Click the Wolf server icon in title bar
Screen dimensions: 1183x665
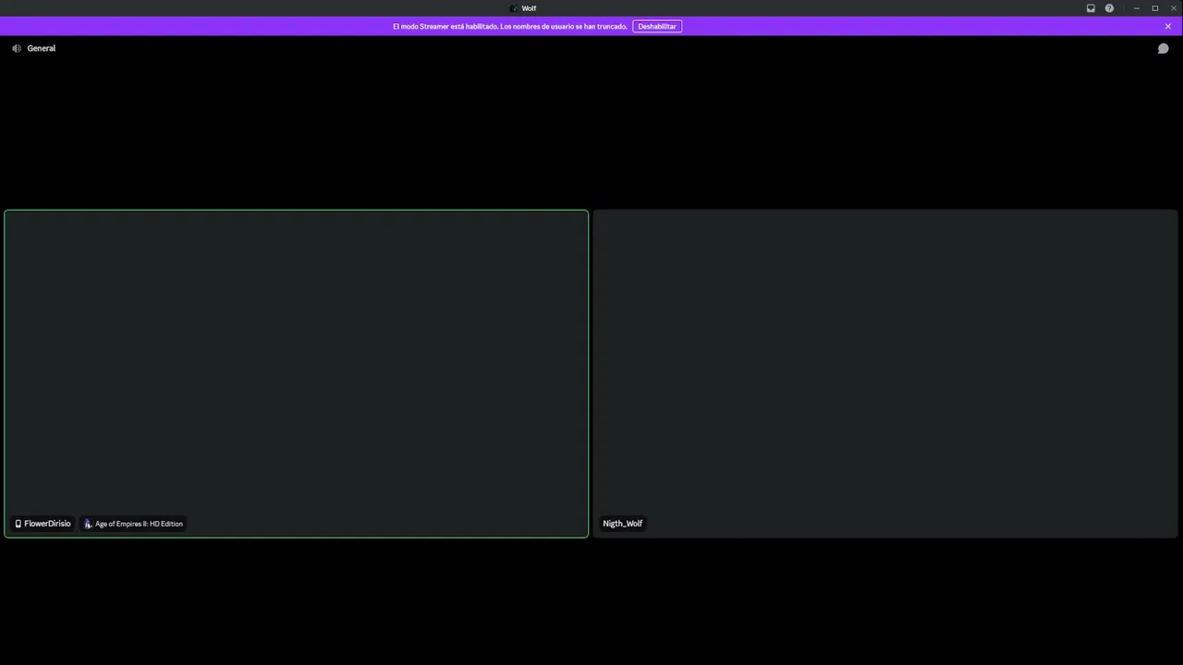pyautogui.click(x=514, y=8)
